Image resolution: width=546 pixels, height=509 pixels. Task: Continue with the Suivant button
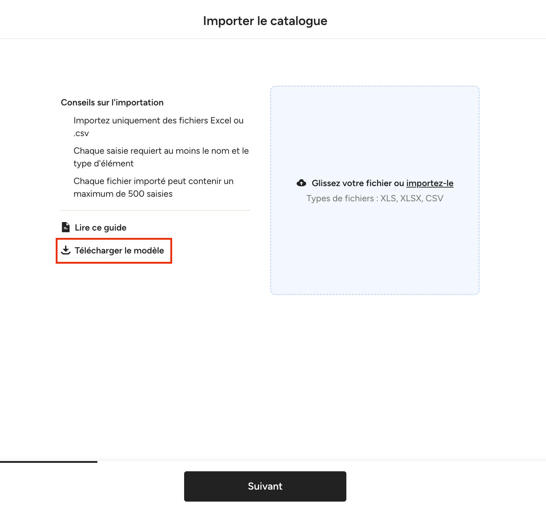tap(265, 486)
